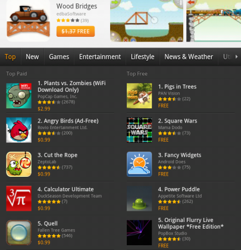Tap the Angry Birds red bird icon
Image resolution: width=241 pixels, height=250 pixels.
pyautogui.click(x=19, y=130)
